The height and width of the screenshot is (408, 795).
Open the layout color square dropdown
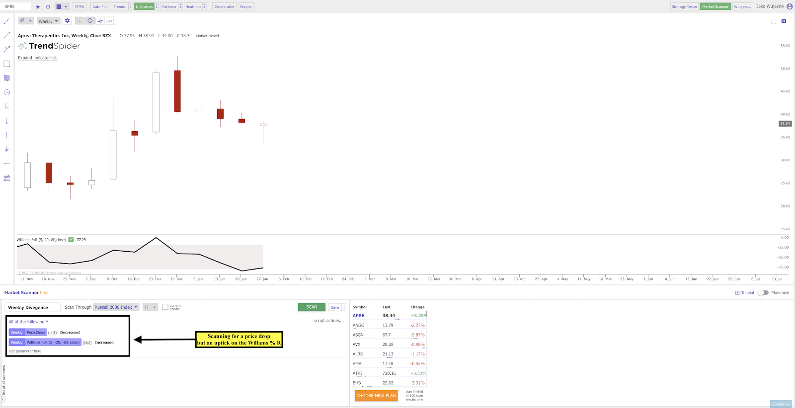[62, 6]
